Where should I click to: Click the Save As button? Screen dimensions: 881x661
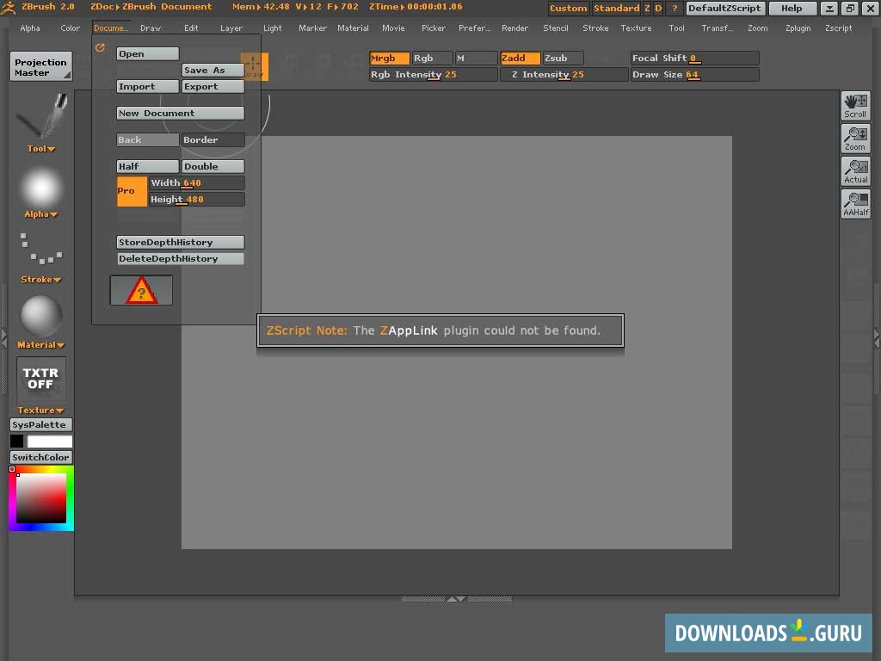coord(213,71)
